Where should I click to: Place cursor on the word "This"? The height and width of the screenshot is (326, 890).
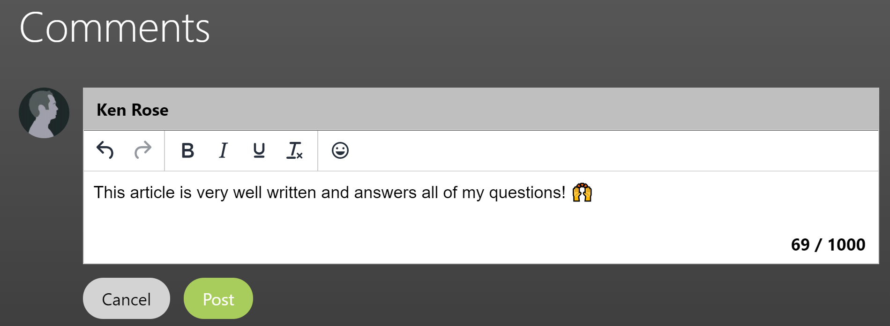pyautogui.click(x=109, y=193)
